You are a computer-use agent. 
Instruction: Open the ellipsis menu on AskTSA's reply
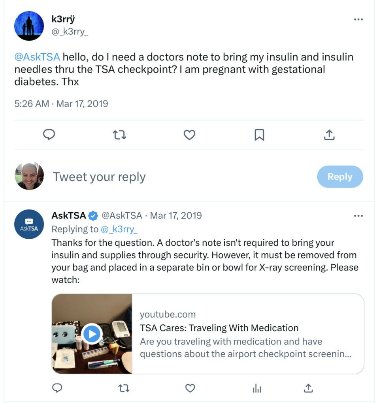coord(359,215)
